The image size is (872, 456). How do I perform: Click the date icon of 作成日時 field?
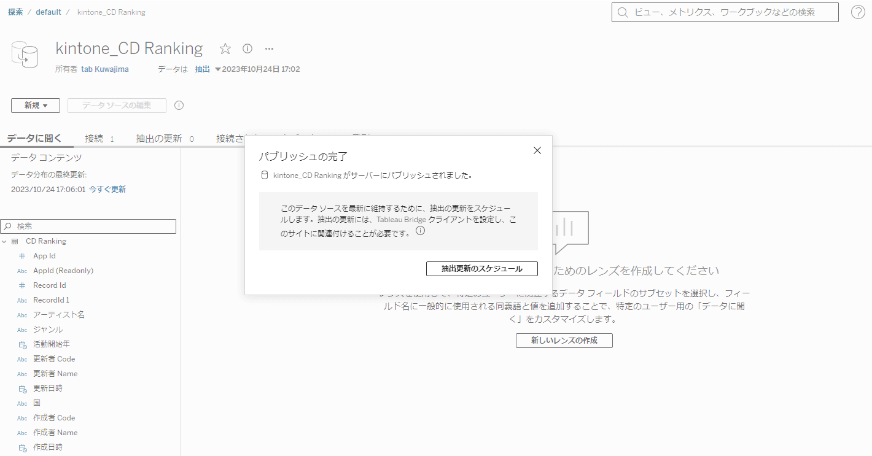(22, 447)
